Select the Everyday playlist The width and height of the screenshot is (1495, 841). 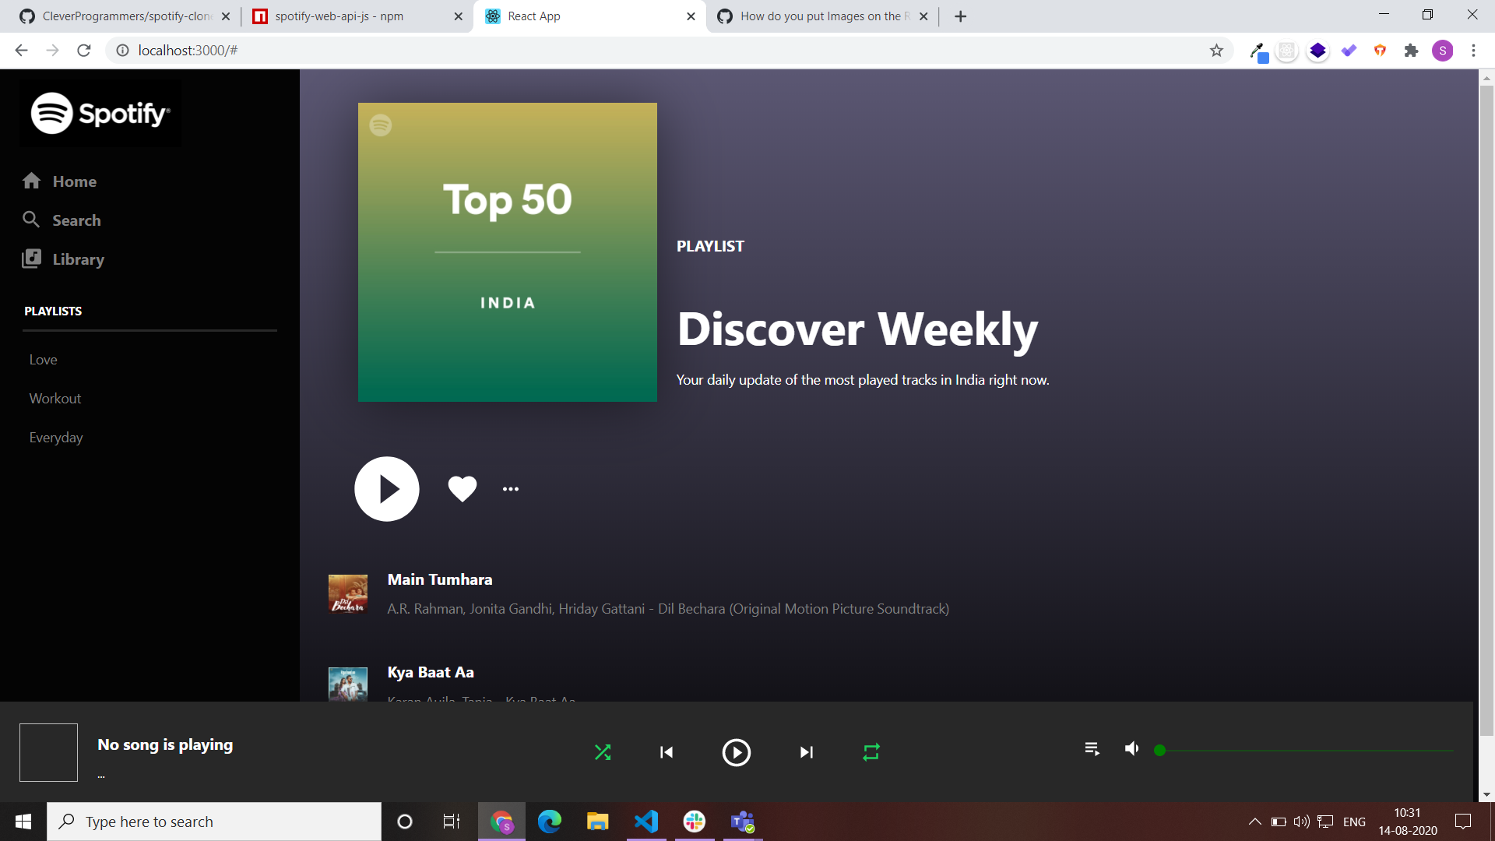point(56,438)
